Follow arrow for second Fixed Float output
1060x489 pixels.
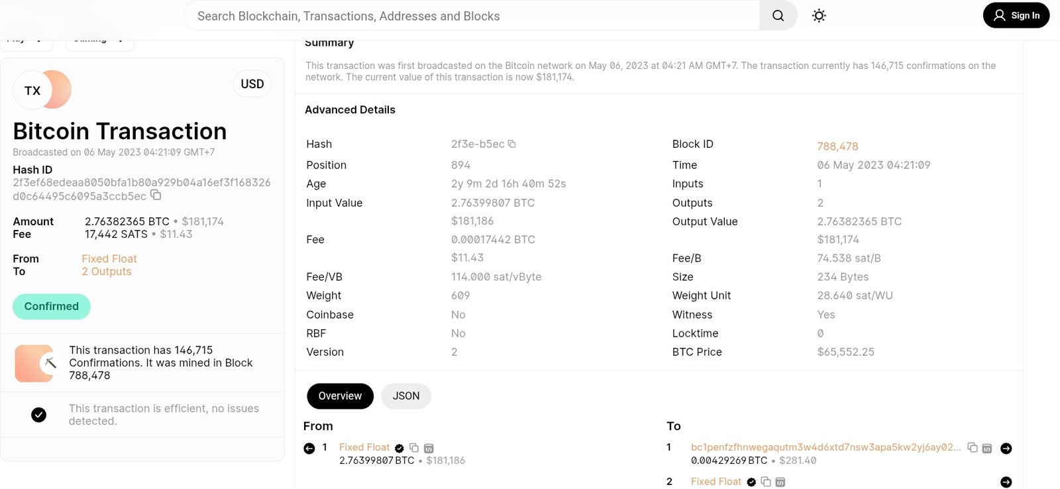[1006, 482]
